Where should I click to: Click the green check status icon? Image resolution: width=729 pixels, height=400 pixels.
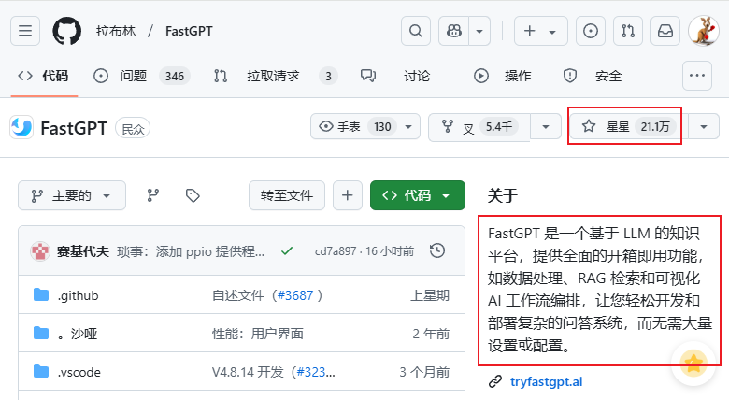coord(287,251)
